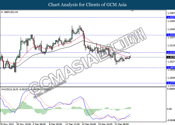Select the blue 1.1777 price level tag
The height and width of the screenshot is (125, 175).
(171, 83)
